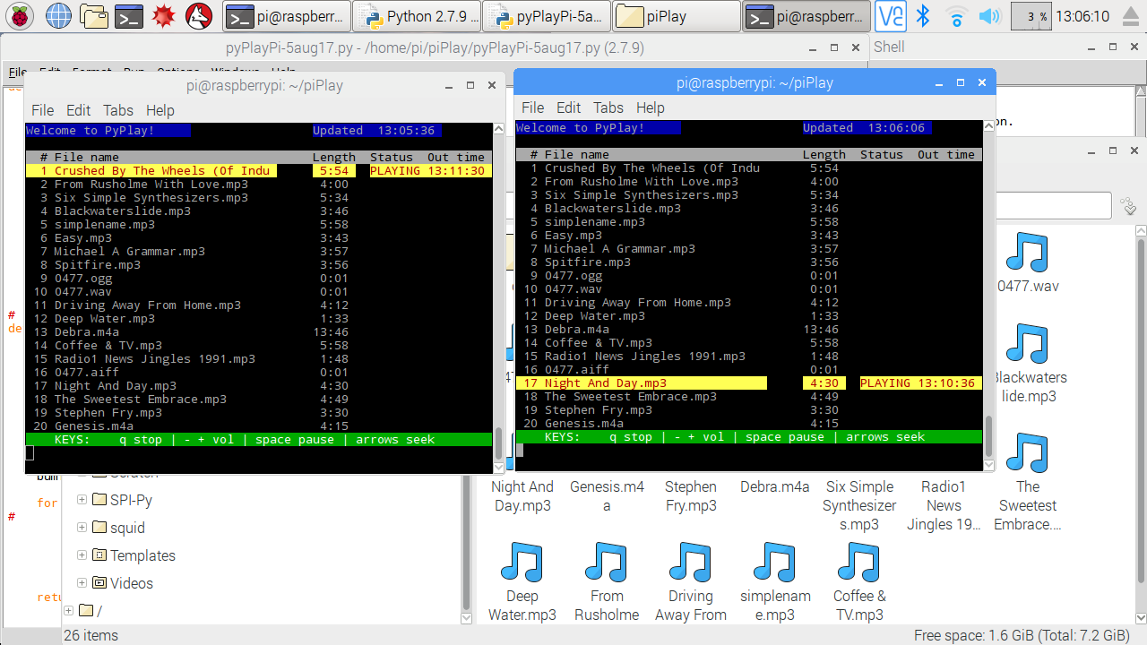Screen dimensions: 1147x645
Task: Open the Deep Water.mp3 file icon
Action: pos(522,563)
